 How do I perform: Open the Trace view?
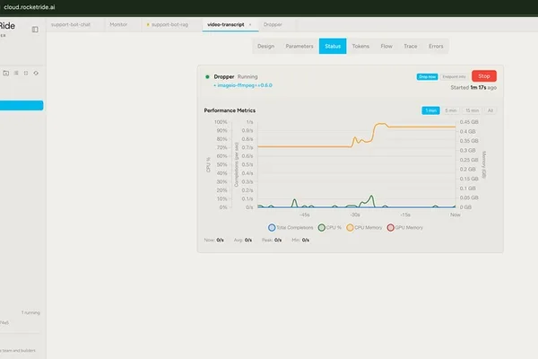click(411, 46)
